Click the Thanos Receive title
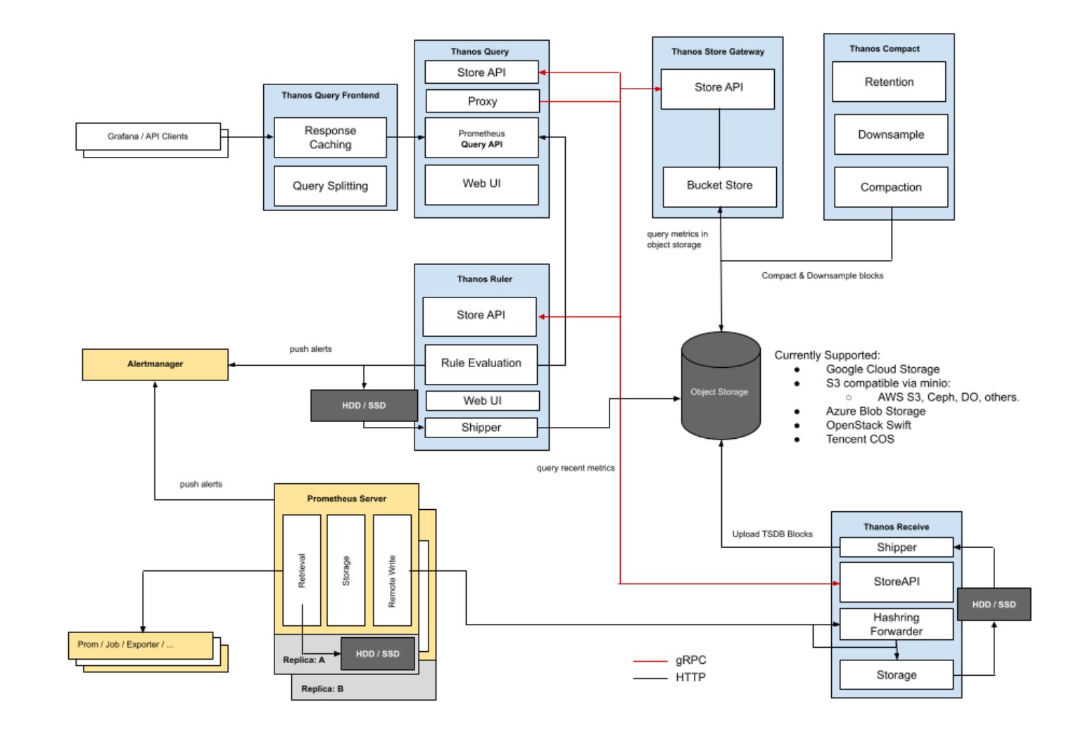Image resolution: width=1076 pixels, height=730 pixels. [x=897, y=527]
